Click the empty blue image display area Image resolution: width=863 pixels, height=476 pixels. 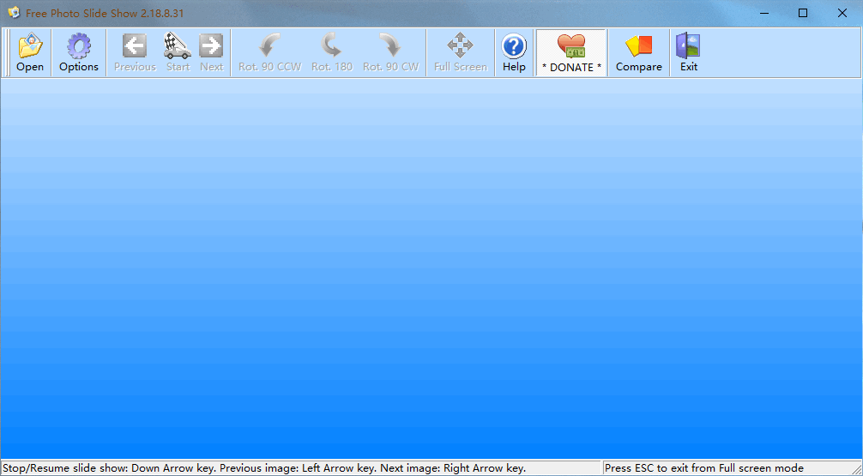(431, 268)
